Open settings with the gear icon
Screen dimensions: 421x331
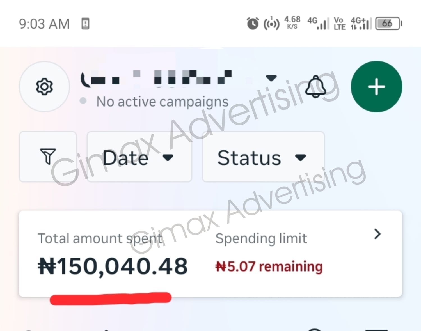44,86
